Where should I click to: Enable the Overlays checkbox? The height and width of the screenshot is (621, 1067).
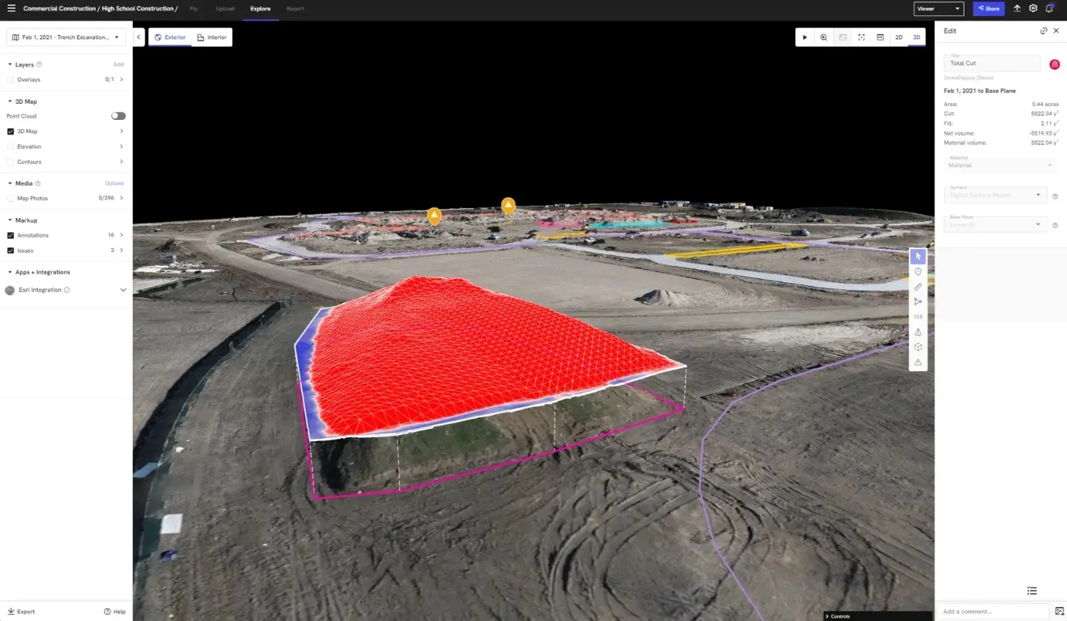pyautogui.click(x=11, y=80)
